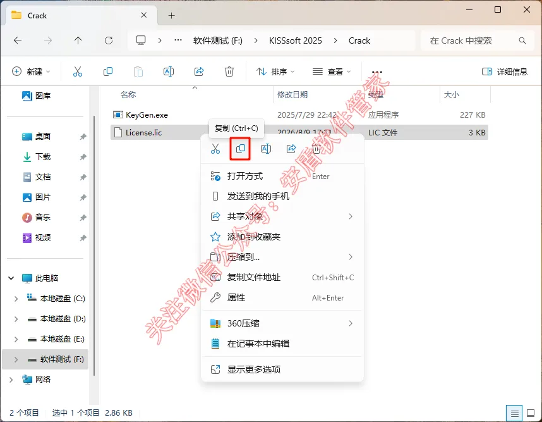Viewport: 542px width, 422px height.
Task: Open 图库 in the navigation pane
Action: pos(36,96)
